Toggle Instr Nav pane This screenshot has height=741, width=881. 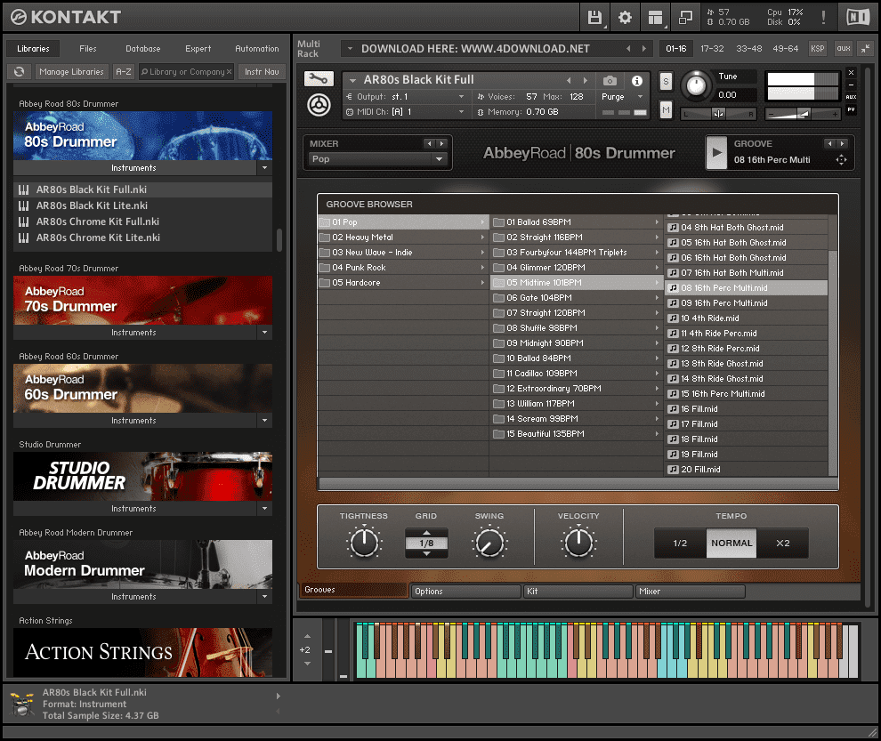point(262,72)
